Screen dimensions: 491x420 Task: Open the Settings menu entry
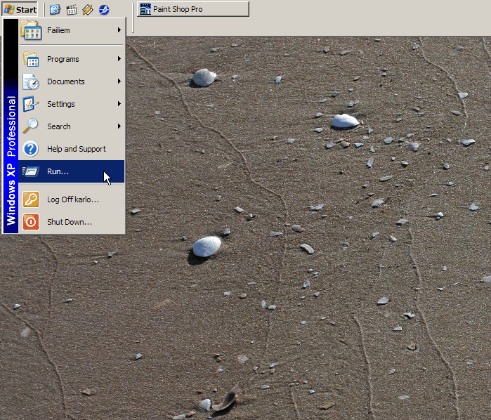(x=72, y=104)
